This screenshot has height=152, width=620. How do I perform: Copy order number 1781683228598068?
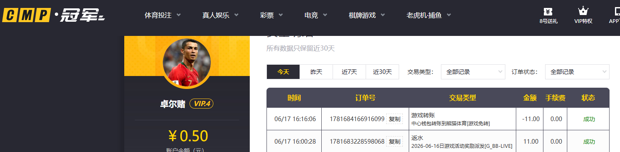[x=395, y=142]
